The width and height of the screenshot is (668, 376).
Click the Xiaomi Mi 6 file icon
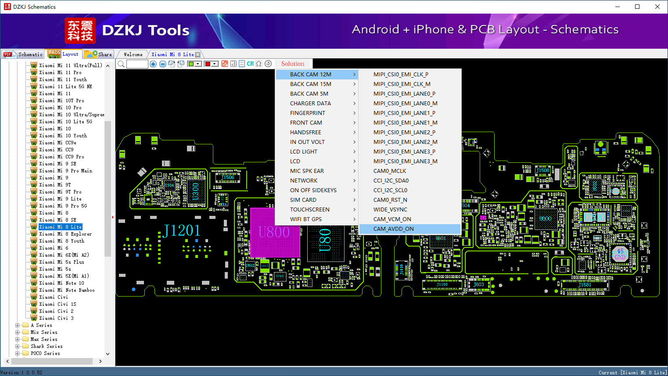(x=34, y=248)
